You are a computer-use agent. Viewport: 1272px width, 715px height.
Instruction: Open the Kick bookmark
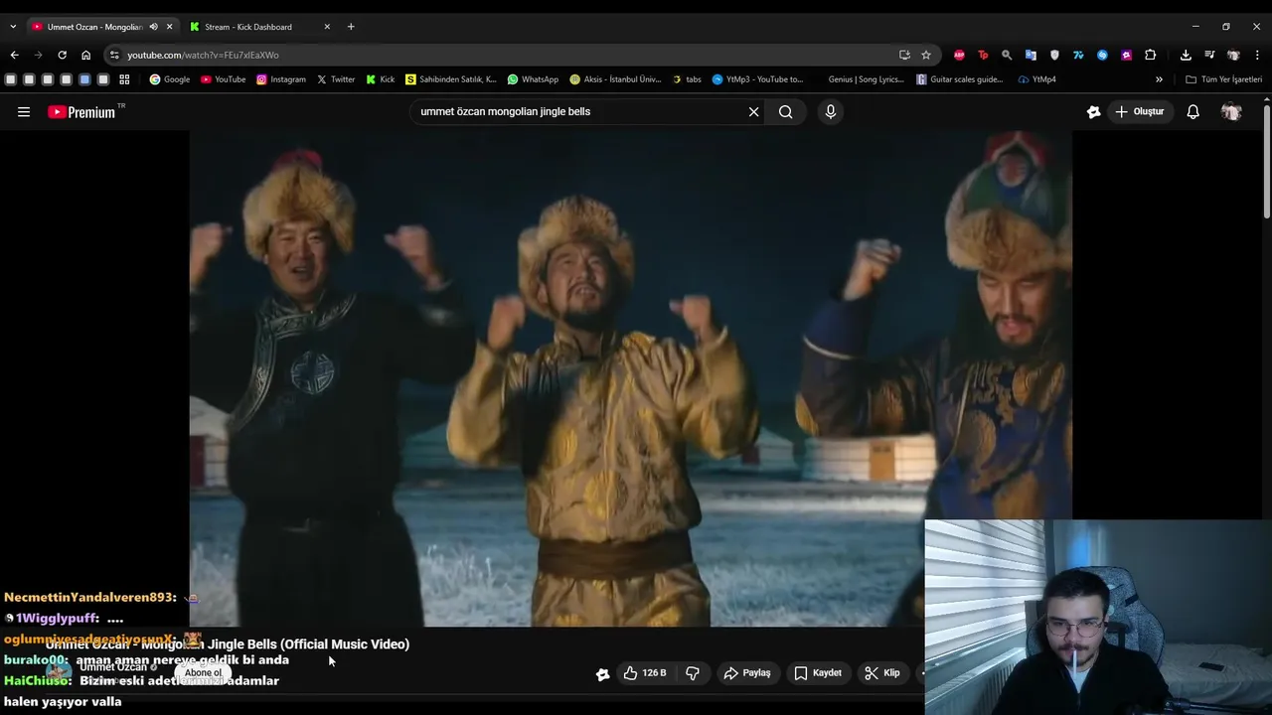coord(381,79)
